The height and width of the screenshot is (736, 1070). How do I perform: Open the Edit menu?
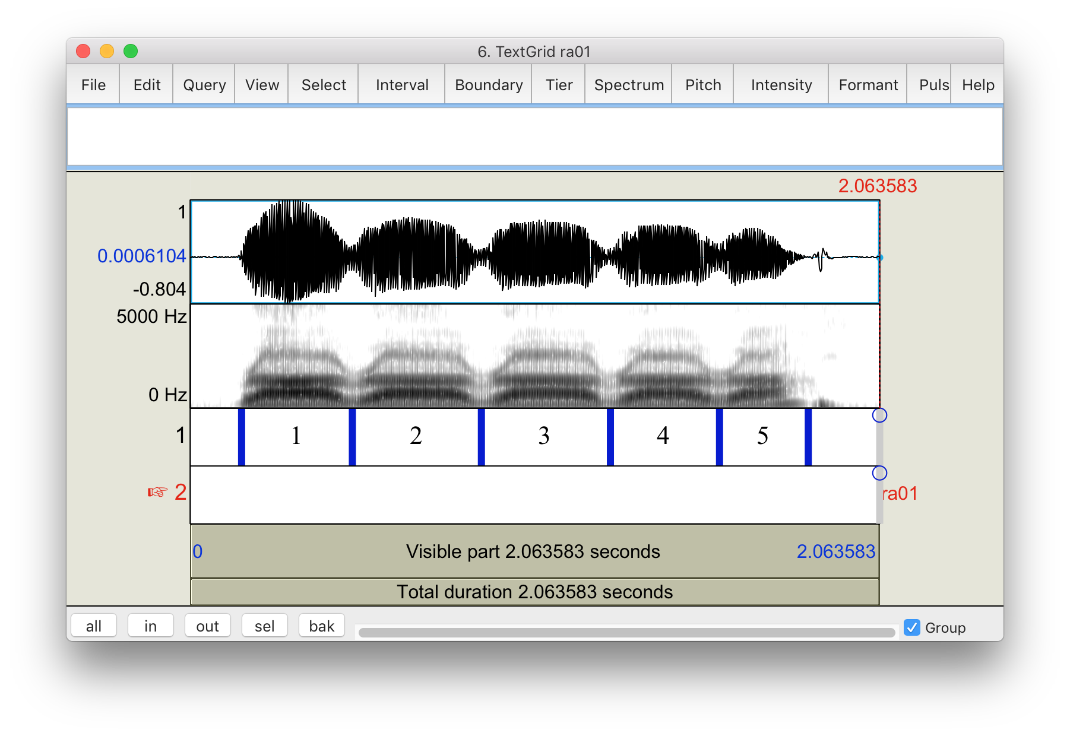click(147, 85)
